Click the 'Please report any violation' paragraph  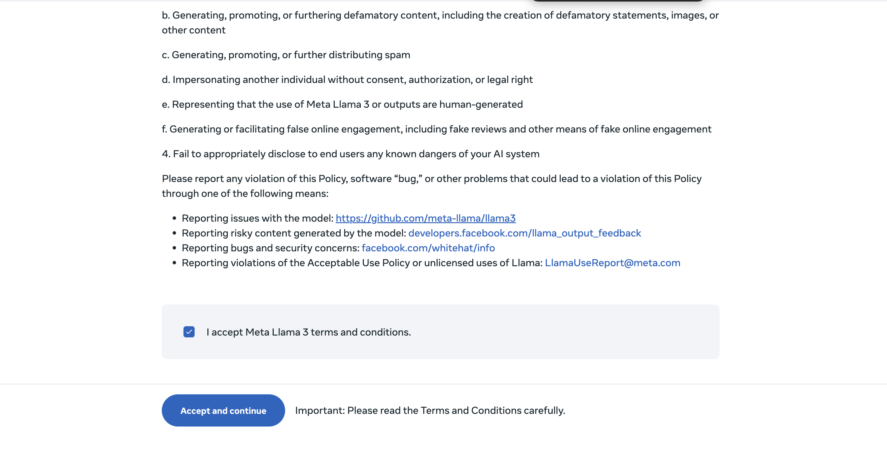(x=431, y=186)
